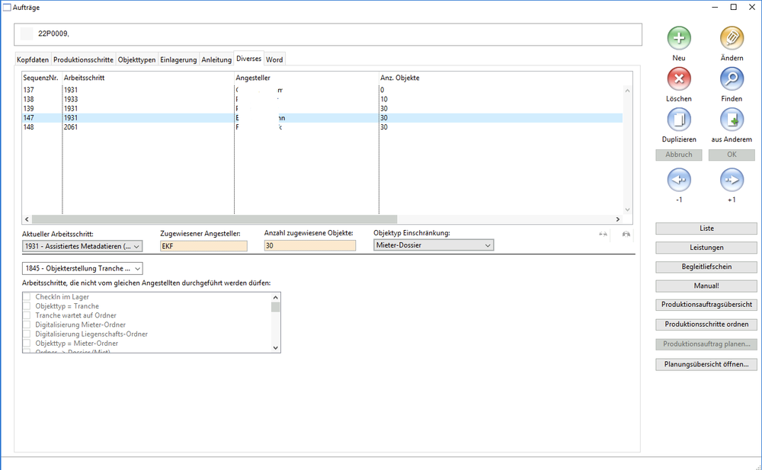Switch to the Kopfdaten tab

pos(33,59)
